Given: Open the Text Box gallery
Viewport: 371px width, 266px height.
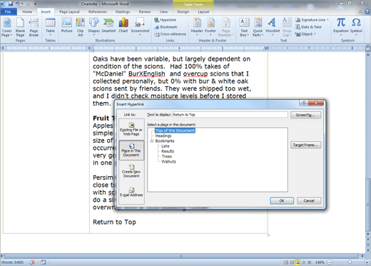Looking at the screenshot, I should click(244, 27).
